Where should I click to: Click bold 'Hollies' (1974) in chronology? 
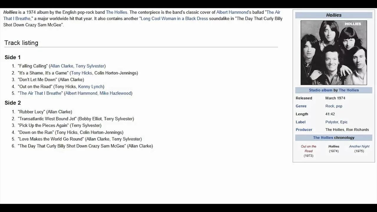(x=334, y=146)
